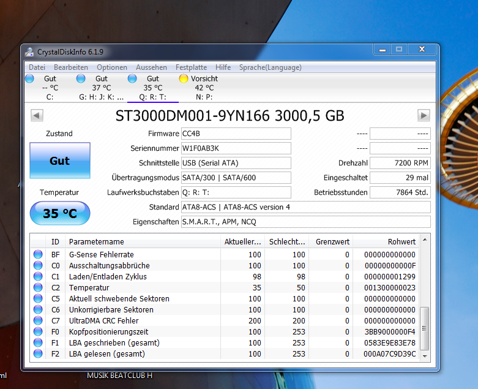
Task: Open the Festplatte menu
Action: click(x=191, y=67)
